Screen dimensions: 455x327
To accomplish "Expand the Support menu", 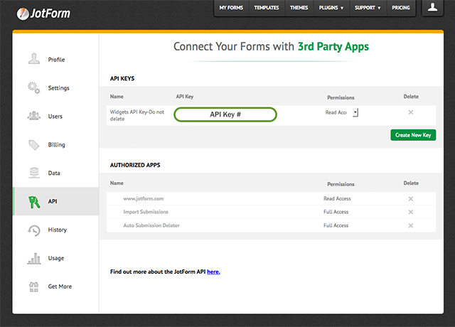I will click(x=368, y=8).
